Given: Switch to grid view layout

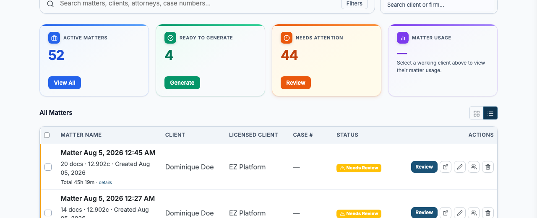Looking at the screenshot, I should [x=477, y=113].
